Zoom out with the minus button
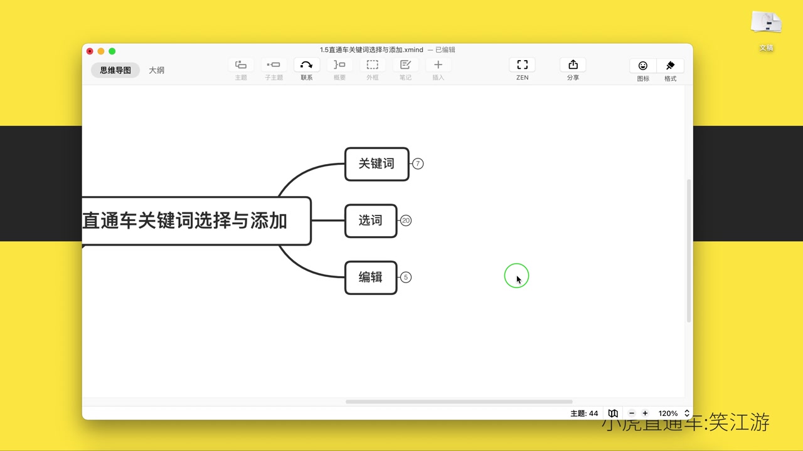 pyautogui.click(x=632, y=413)
